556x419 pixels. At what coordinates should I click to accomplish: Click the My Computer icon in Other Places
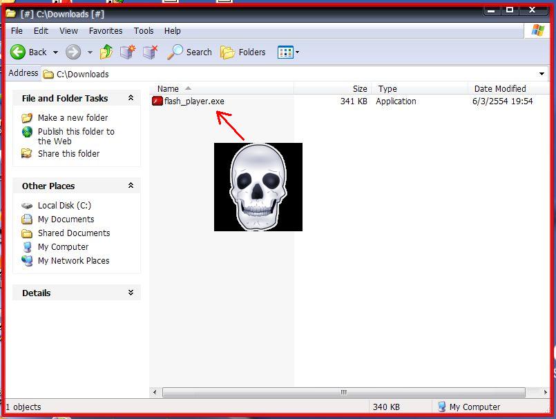pyautogui.click(x=27, y=246)
